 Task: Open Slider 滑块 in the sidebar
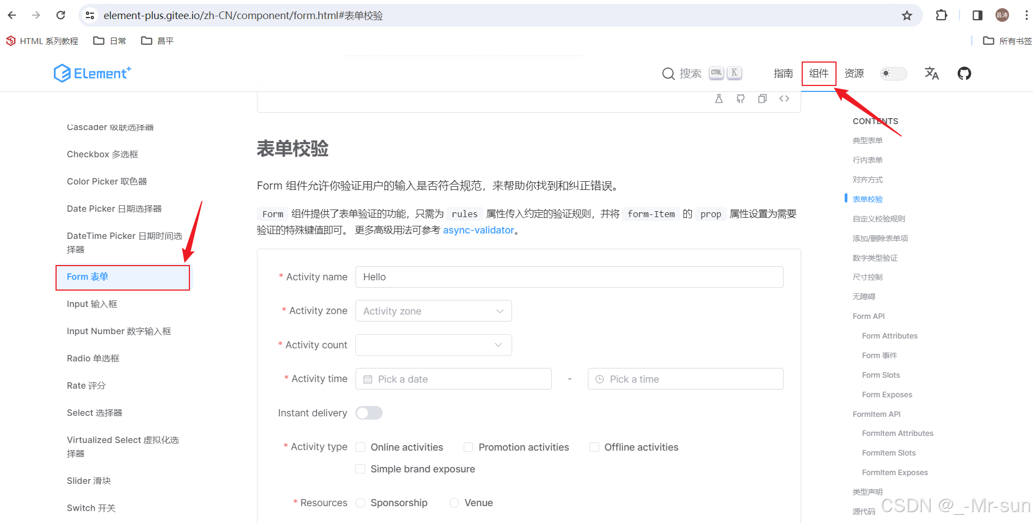(x=89, y=481)
